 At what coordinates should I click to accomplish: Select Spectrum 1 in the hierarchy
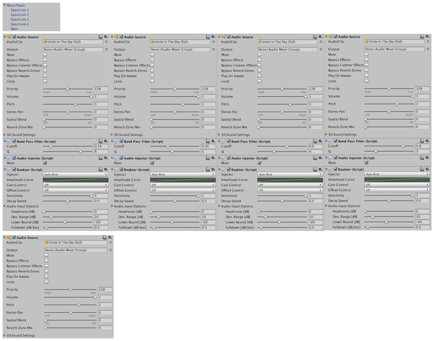pyautogui.click(x=20, y=10)
